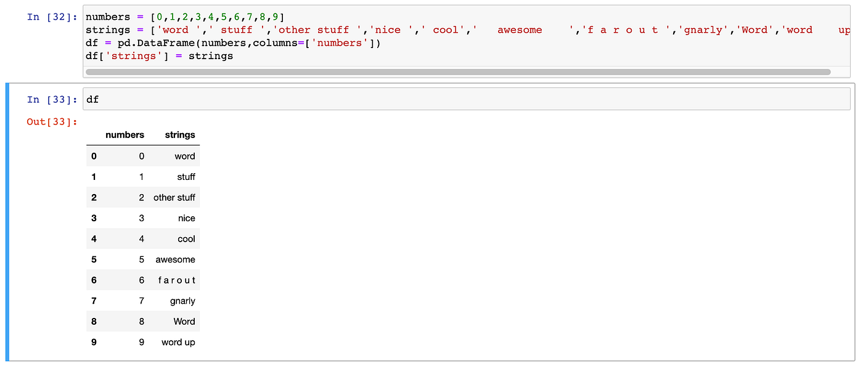Click row index 0 in the table

[94, 156]
